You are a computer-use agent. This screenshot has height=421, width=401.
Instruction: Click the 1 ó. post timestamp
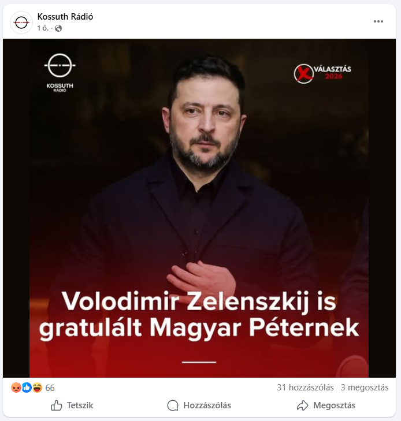coord(43,28)
